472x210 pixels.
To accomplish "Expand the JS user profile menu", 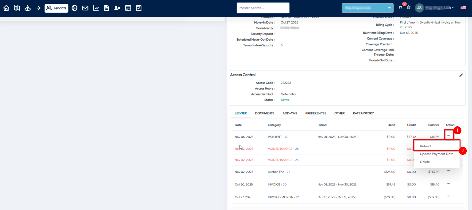I will pyautogui.click(x=434, y=8).
